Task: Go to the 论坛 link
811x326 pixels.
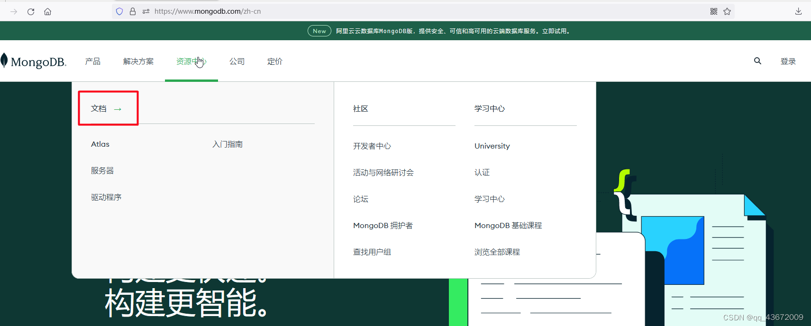Action: [x=361, y=199]
